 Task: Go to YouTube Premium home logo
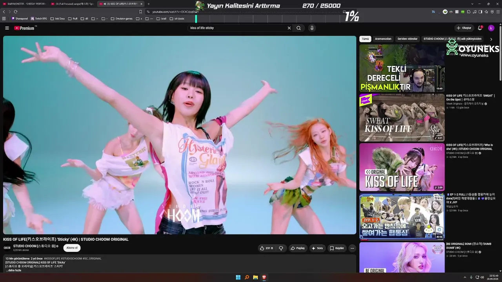tap(25, 28)
